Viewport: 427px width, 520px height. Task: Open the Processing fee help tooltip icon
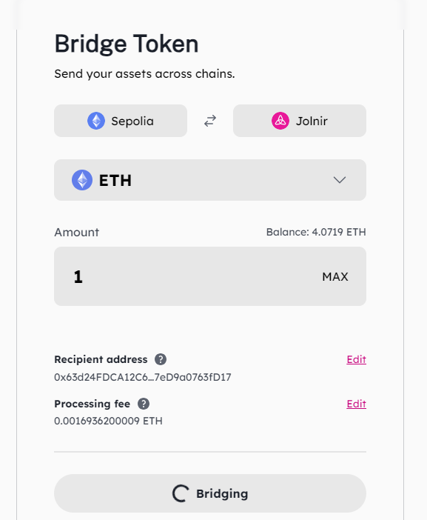pos(144,404)
